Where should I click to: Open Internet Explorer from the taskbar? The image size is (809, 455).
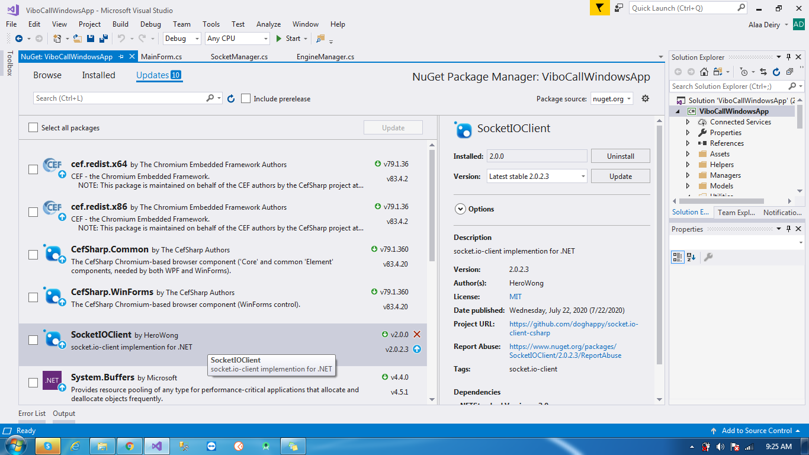[75, 446]
